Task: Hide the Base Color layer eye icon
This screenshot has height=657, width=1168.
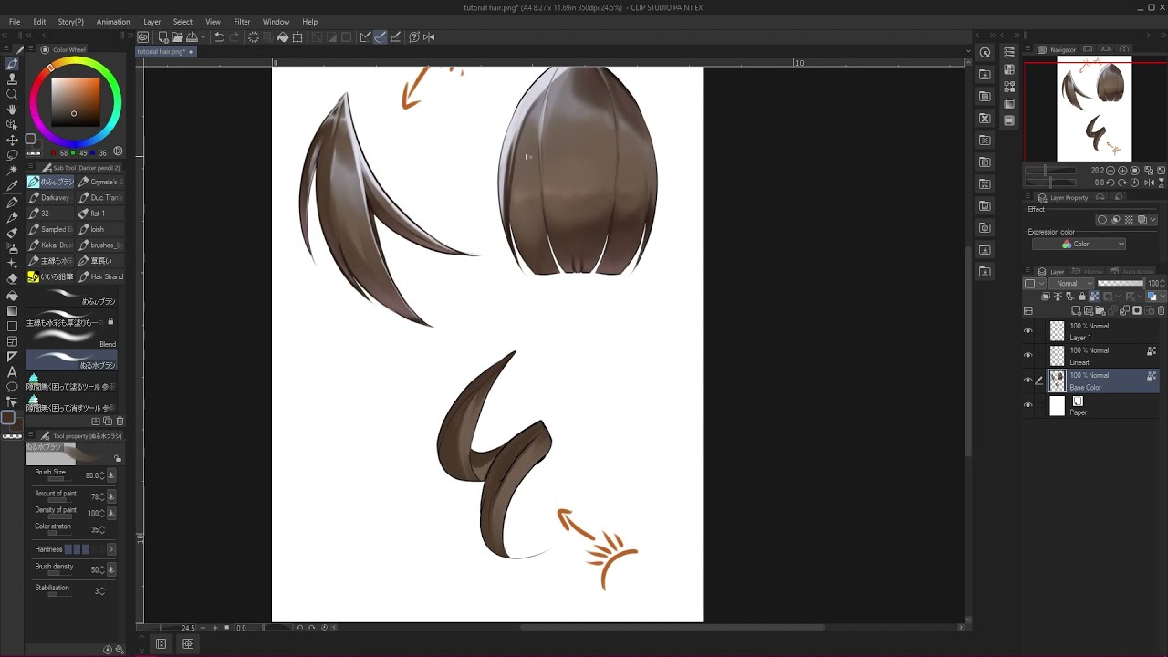Action: tap(1028, 381)
